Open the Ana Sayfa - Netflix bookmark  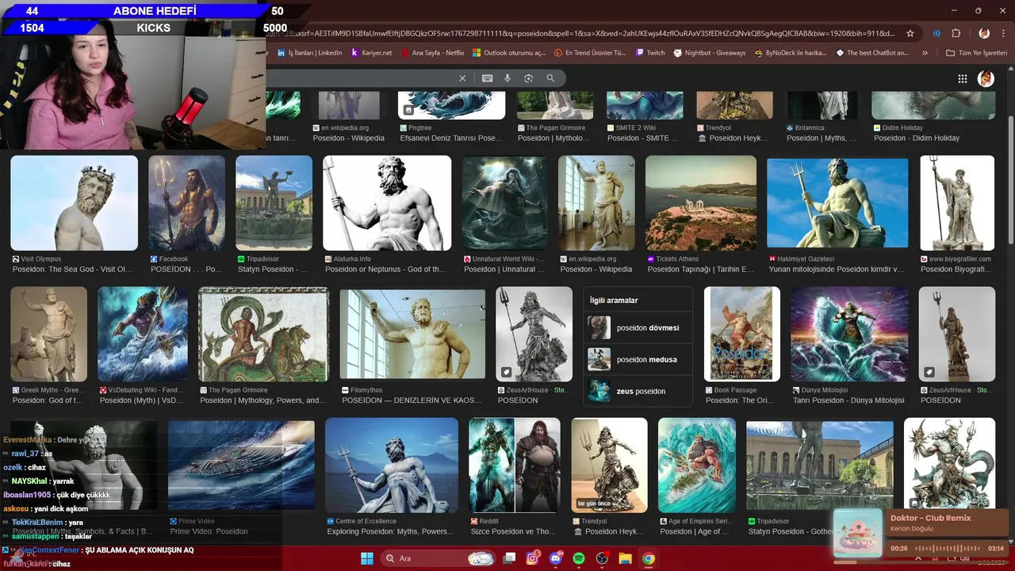point(432,52)
